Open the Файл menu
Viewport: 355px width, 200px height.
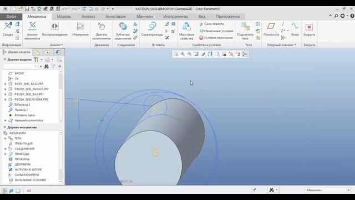pos(11,17)
